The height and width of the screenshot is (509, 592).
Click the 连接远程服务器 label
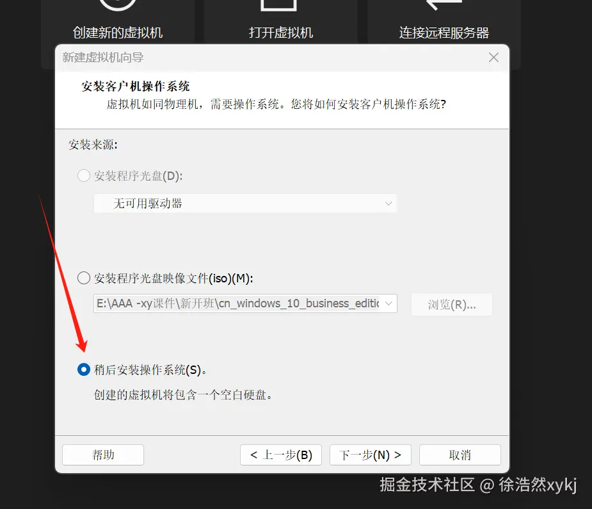[444, 33]
